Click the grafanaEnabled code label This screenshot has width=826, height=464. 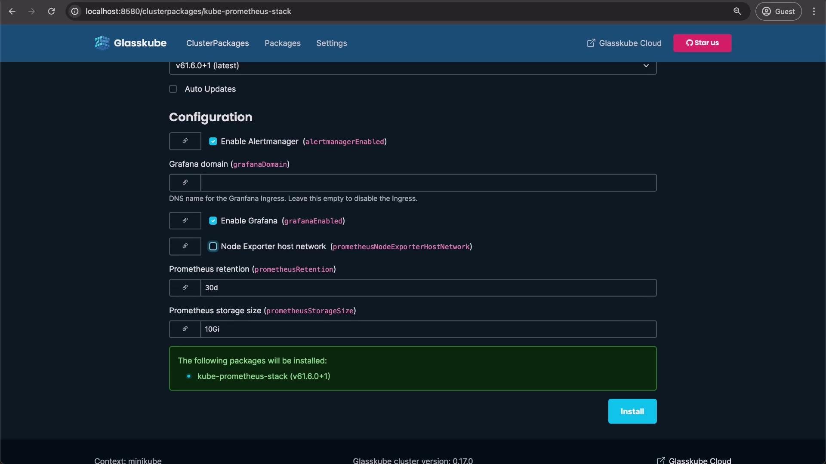[313, 221]
